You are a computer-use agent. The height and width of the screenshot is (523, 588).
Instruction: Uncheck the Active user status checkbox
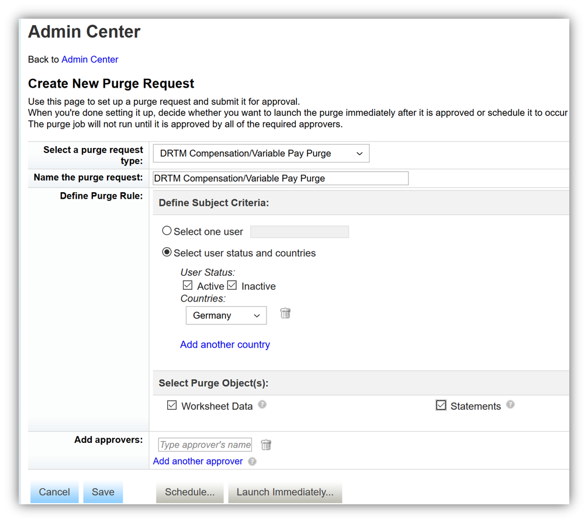click(x=188, y=285)
